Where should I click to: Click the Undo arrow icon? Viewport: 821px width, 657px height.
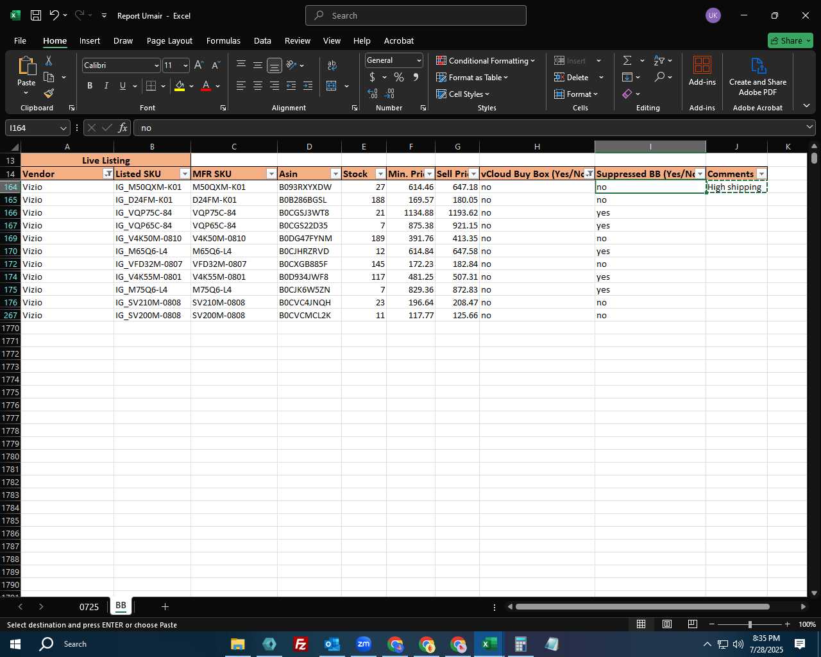(55, 15)
